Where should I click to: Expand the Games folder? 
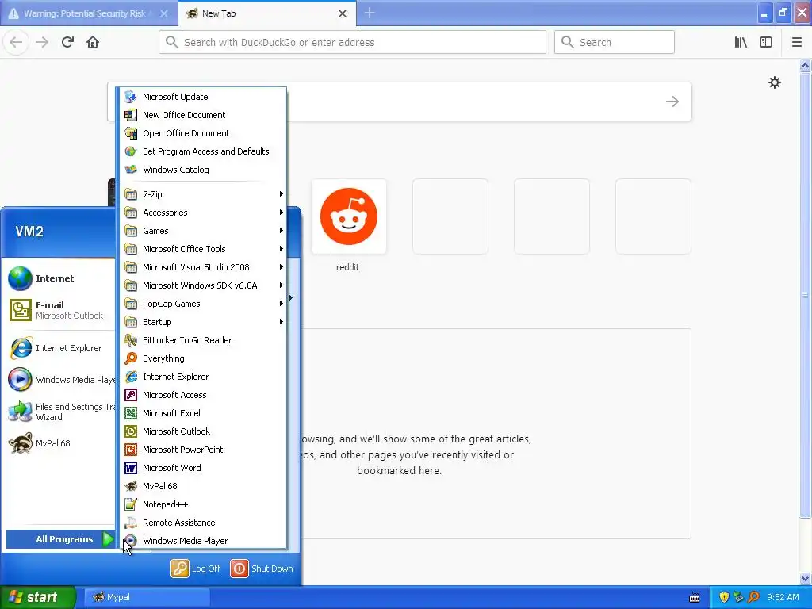(x=204, y=231)
